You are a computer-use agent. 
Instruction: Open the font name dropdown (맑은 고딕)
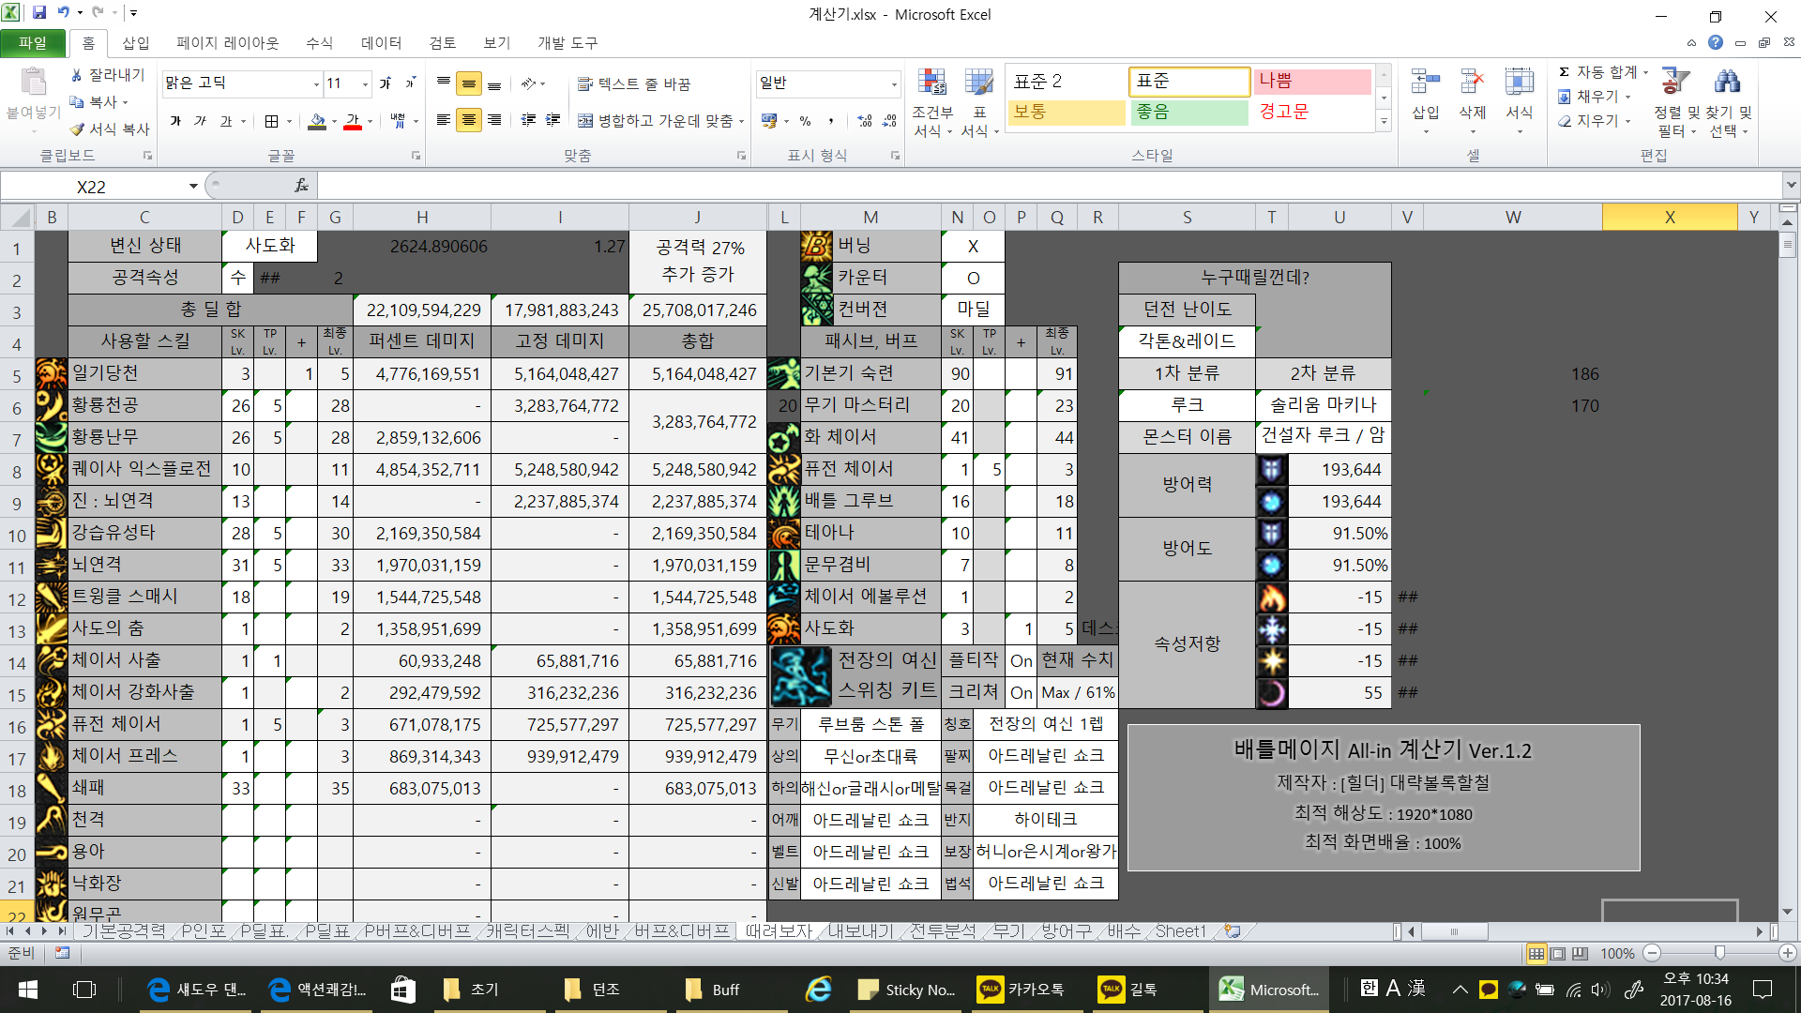click(316, 83)
